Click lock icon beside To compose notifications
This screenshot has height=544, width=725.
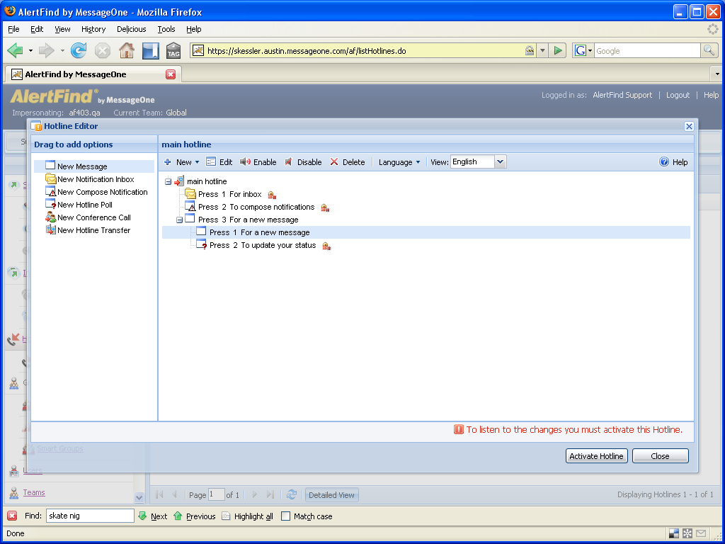click(x=325, y=208)
